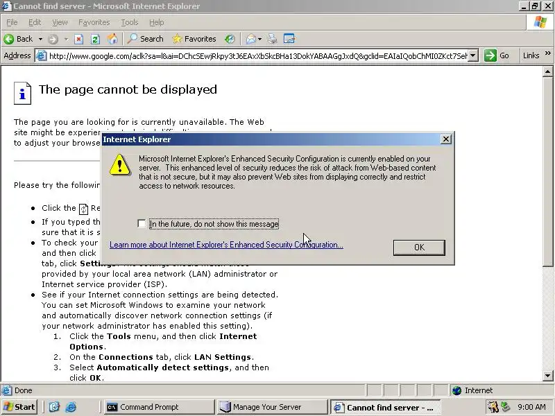Close the Internet Explorer security dialog

[445, 139]
